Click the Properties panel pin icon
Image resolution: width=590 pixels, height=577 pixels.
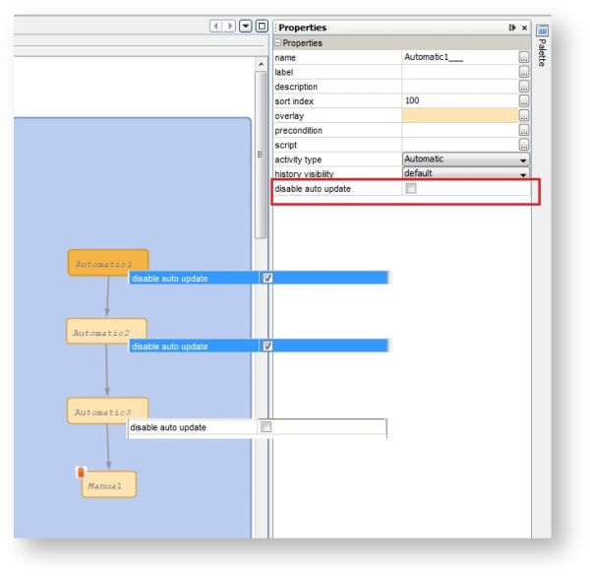(x=512, y=28)
